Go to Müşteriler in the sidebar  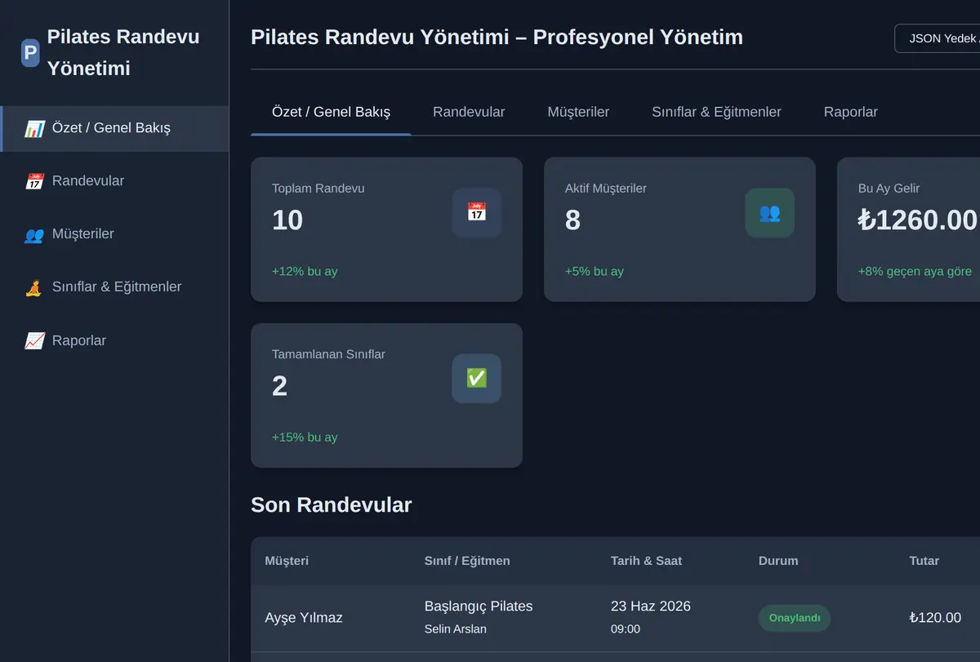(x=115, y=234)
